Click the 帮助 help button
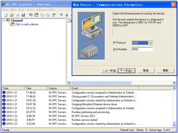This screenshot has width=178, height=133. tap(166, 70)
